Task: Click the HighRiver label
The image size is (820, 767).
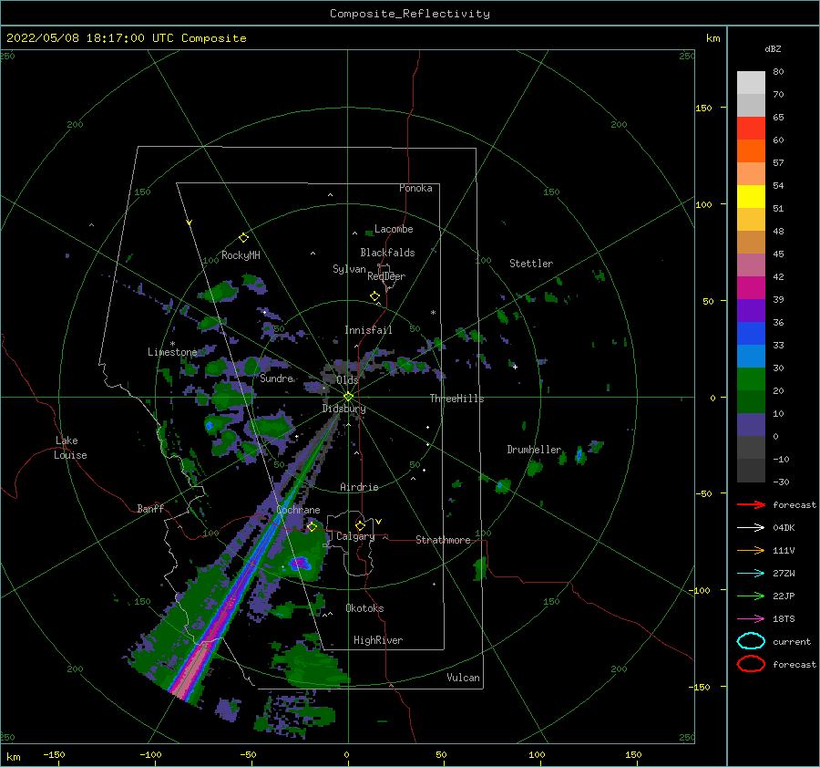Action: point(377,640)
